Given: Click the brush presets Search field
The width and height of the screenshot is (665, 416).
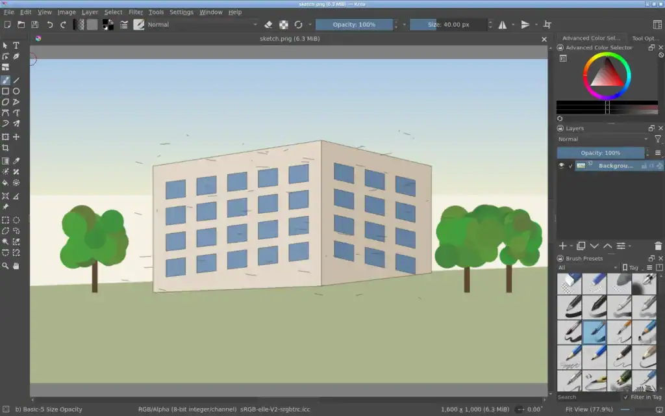Looking at the screenshot, I should tap(588, 397).
